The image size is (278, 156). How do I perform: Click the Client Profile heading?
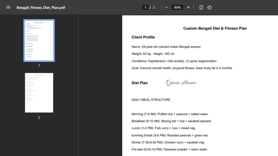143,37
